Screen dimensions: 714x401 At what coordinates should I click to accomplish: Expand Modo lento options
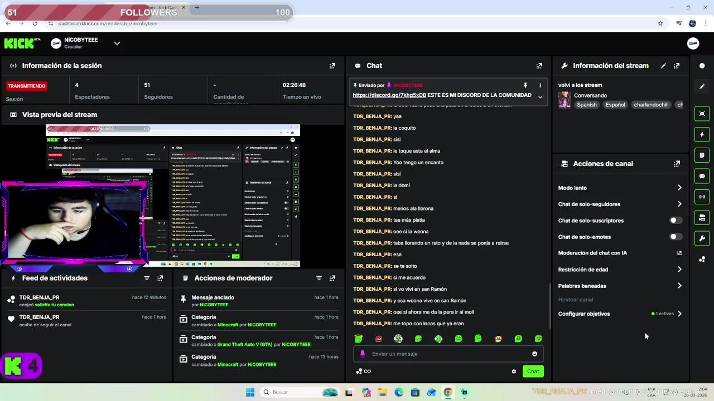(679, 188)
